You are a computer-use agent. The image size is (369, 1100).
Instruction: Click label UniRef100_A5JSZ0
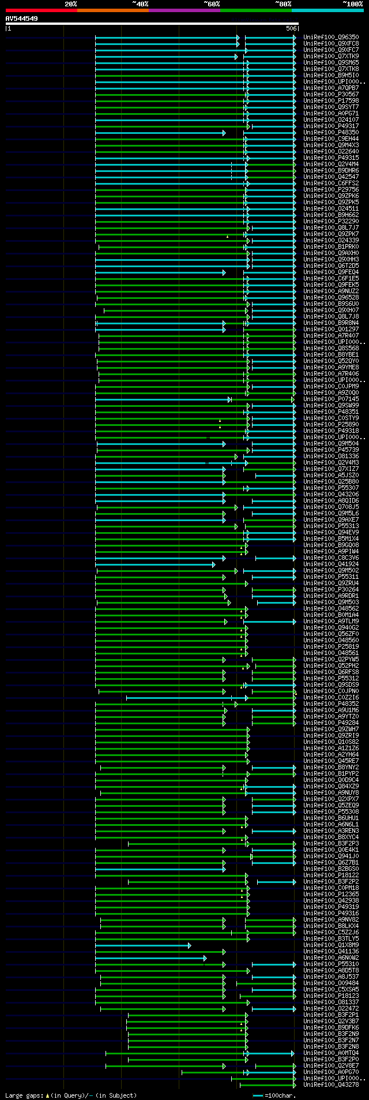(x=331, y=475)
